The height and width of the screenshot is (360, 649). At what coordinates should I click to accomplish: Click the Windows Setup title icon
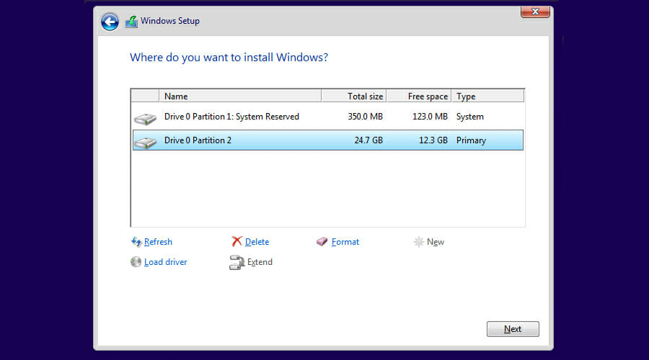(132, 22)
